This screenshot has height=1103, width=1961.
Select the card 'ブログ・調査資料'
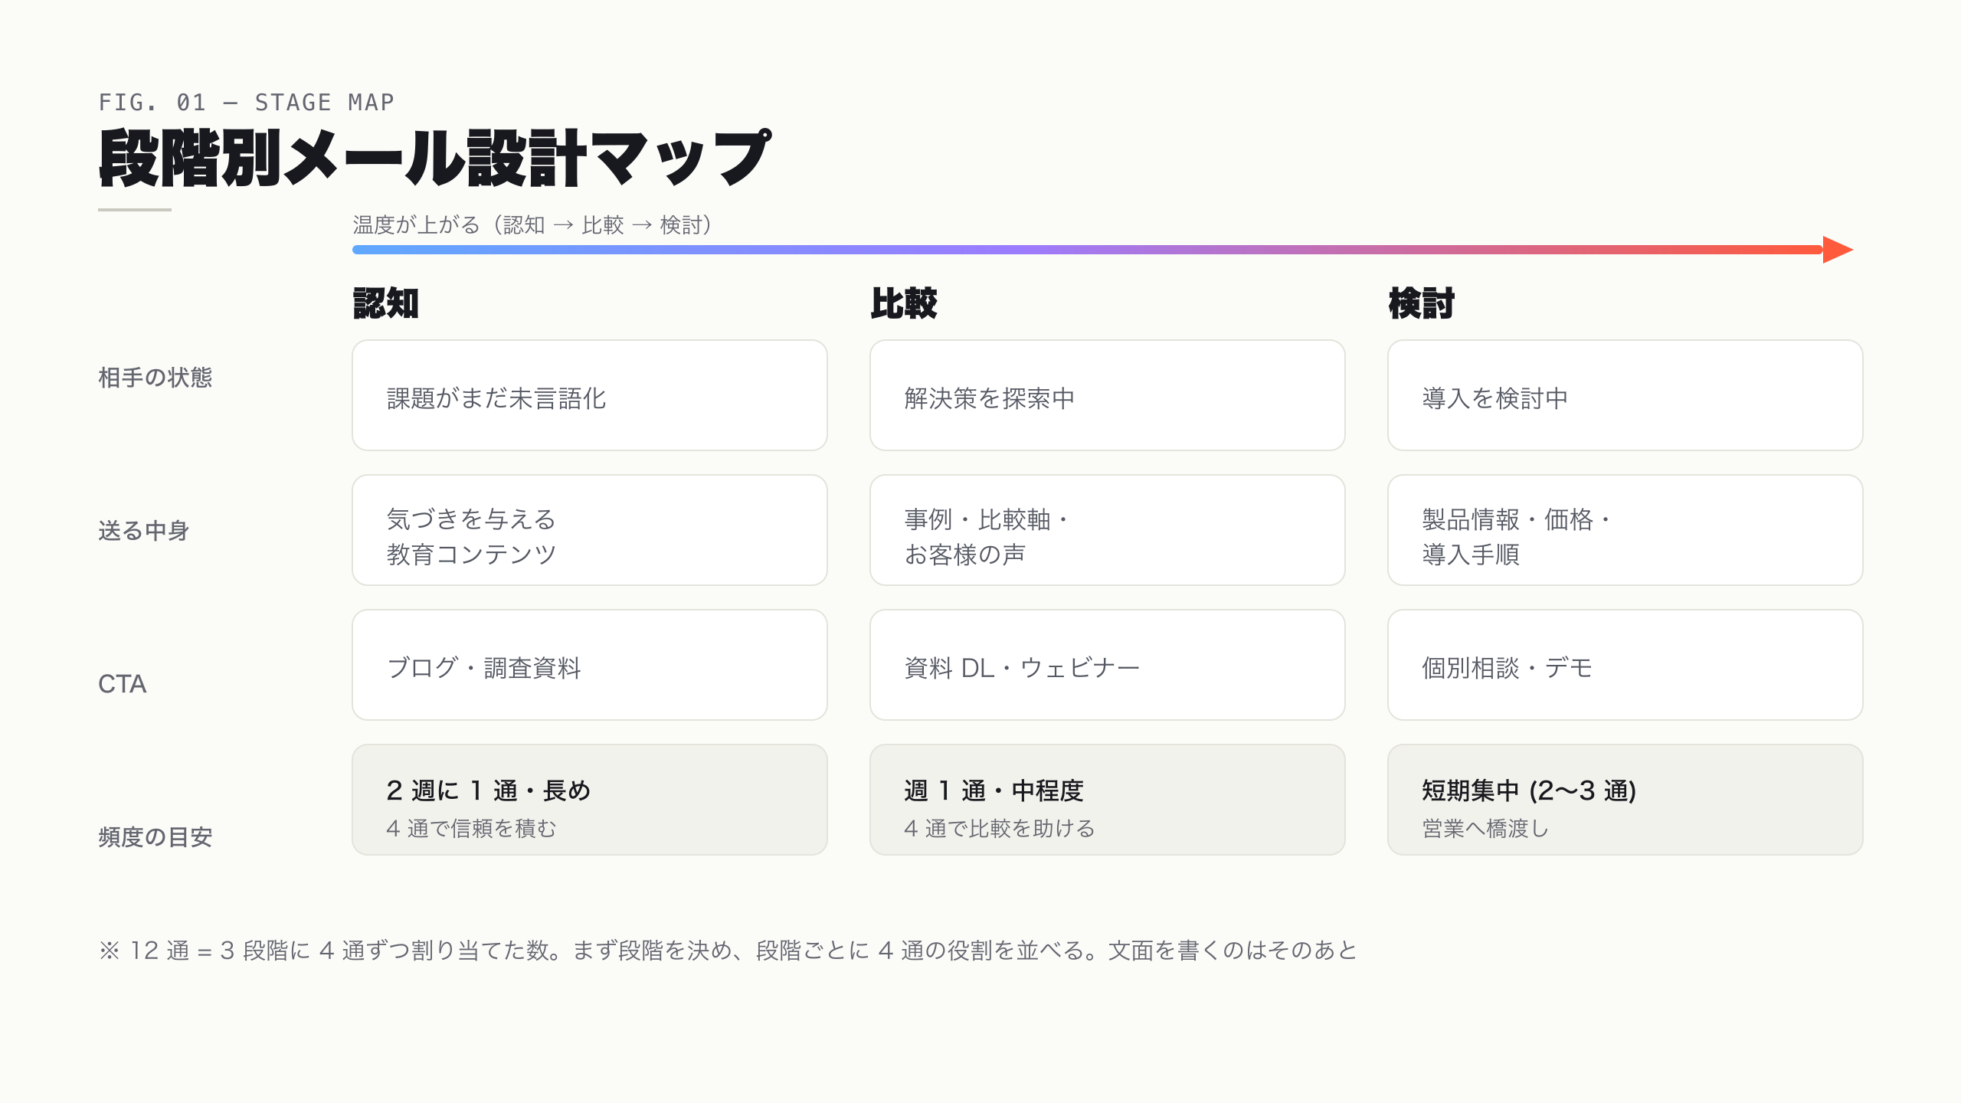tap(590, 665)
